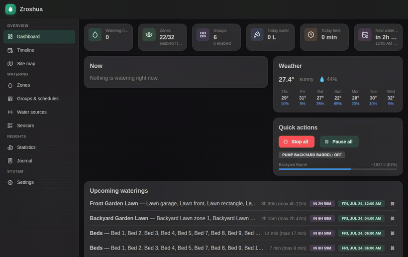Select Fri 31° forecast day
Viewport: 408px width, 257px height.
pyautogui.click(x=303, y=98)
